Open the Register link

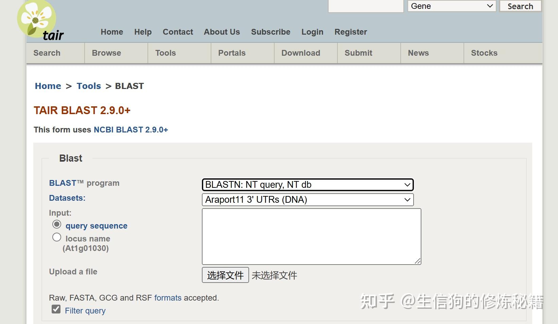point(351,32)
